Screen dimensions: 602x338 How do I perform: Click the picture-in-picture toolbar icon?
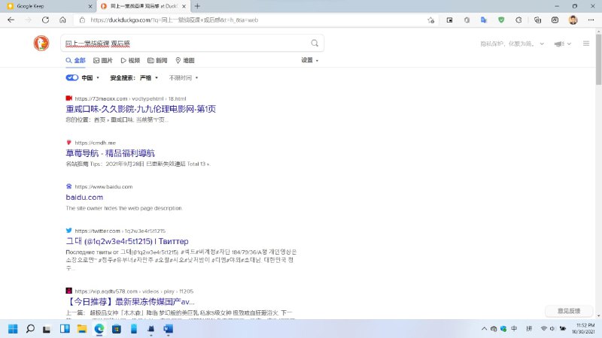coord(449,20)
